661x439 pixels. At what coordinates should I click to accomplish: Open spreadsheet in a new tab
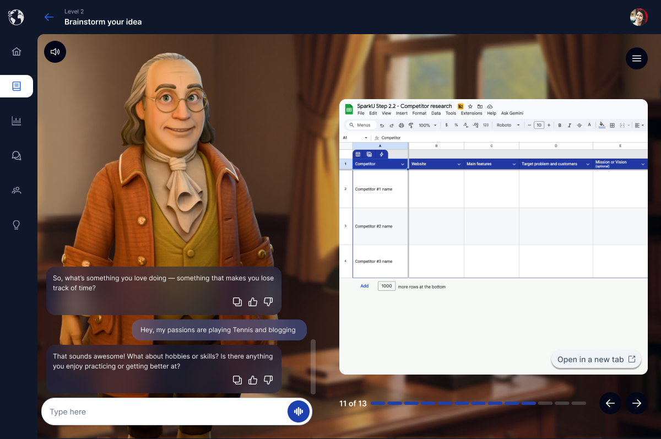point(597,359)
